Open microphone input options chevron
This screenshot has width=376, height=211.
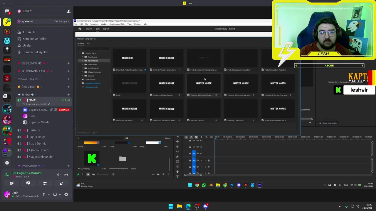click(49, 194)
